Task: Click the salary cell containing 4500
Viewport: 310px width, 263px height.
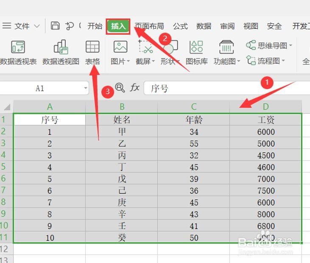Action: [266, 155]
